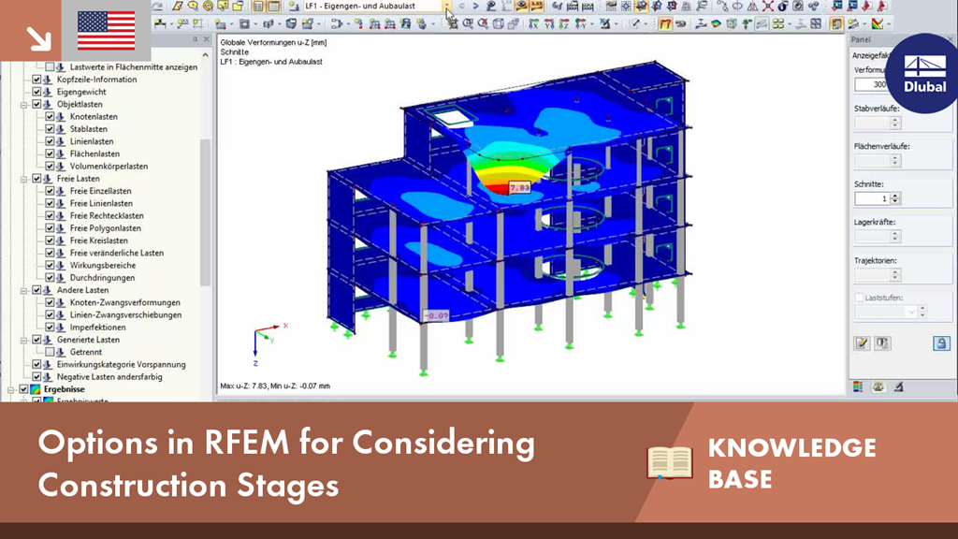958x539 pixels.
Task: Click the view in Z direction icon
Action: coord(564,23)
